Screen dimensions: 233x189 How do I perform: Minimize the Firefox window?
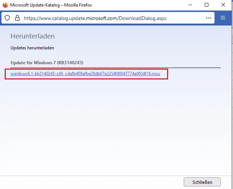[x=190, y=5]
